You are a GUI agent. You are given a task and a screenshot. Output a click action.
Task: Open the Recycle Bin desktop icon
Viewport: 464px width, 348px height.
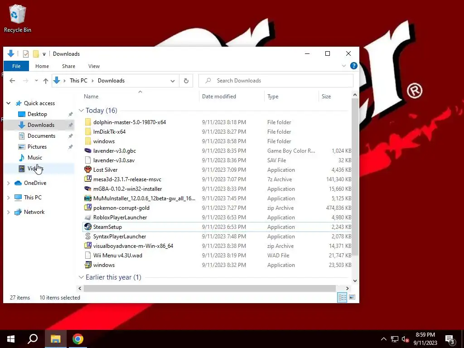coord(18,18)
